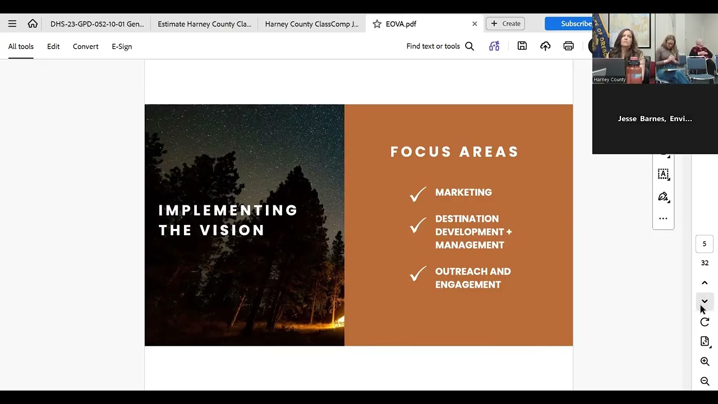Open the All tools panel
This screenshot has height=404, width=718.
(21, 47)
